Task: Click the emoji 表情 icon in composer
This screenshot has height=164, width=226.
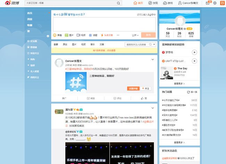Action: 55,35
